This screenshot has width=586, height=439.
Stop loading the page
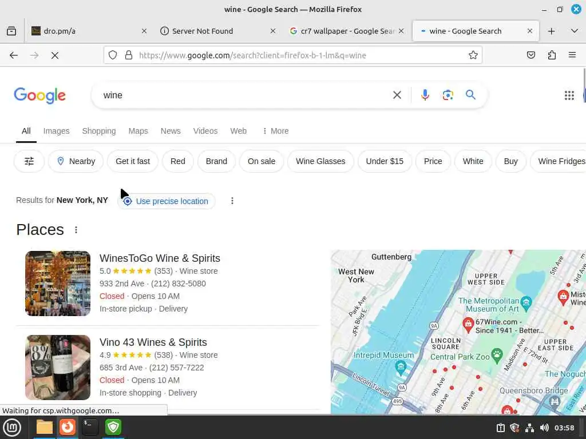tap(54, 55)
